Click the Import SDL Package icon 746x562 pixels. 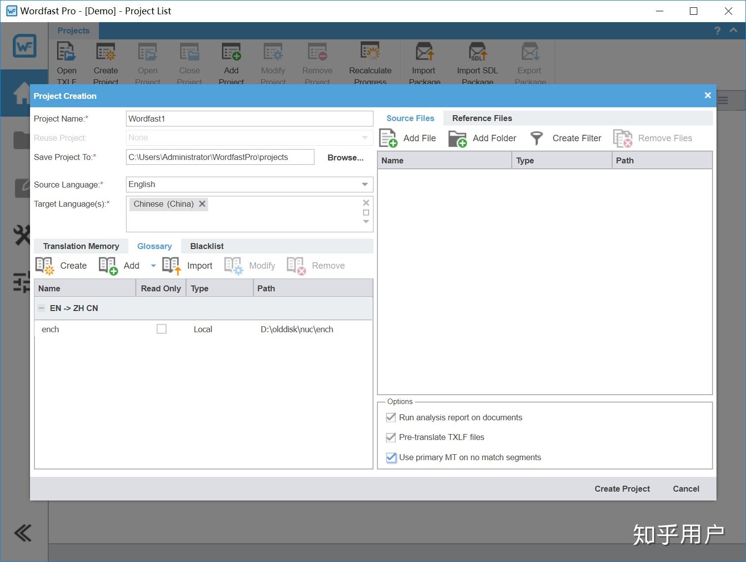[477, 52]
